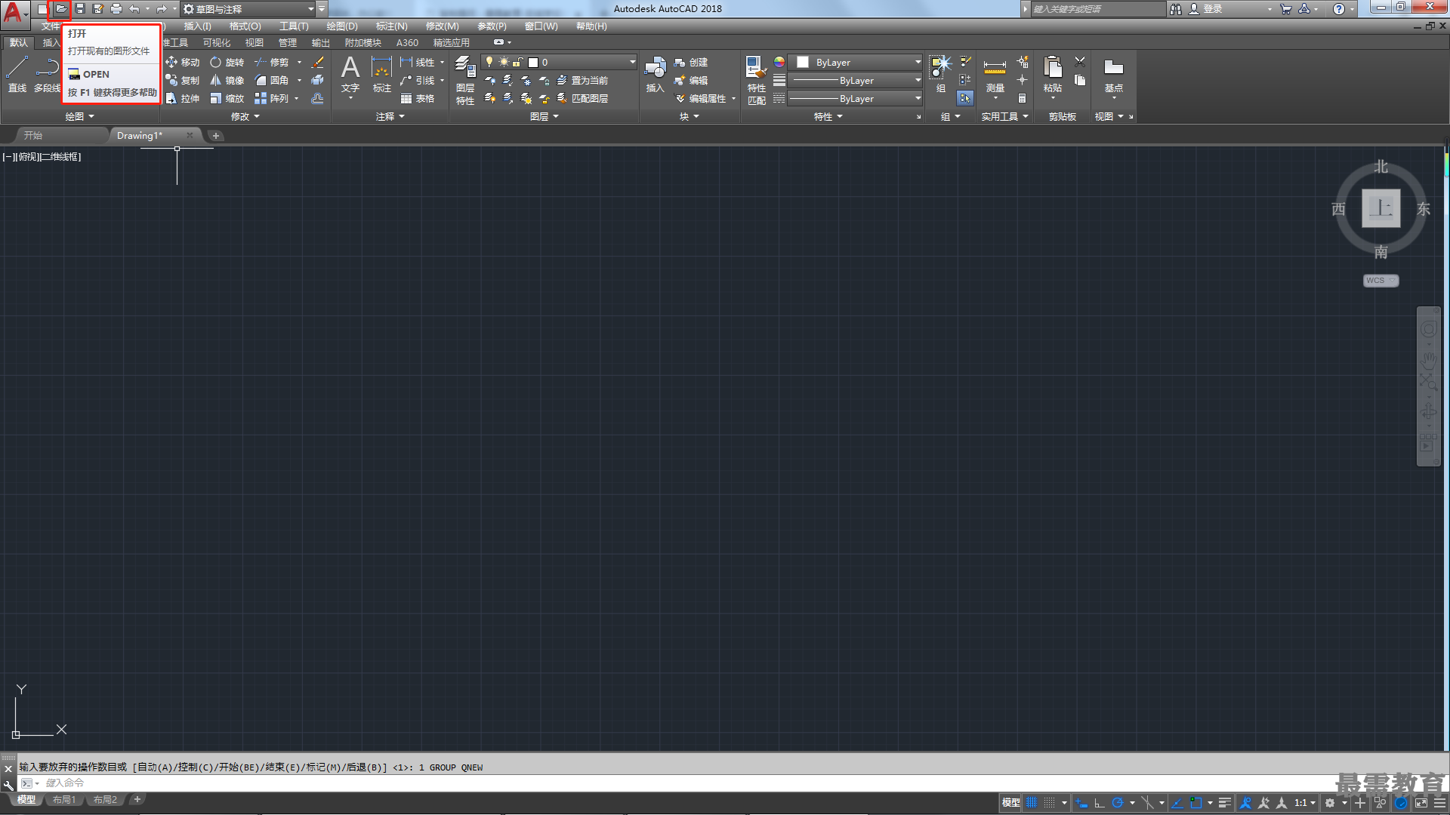Select the Mirror (镜像) tool

[227, 81]
